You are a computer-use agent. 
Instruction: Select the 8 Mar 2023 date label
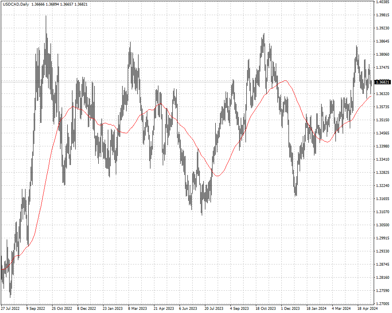[138, 309]
